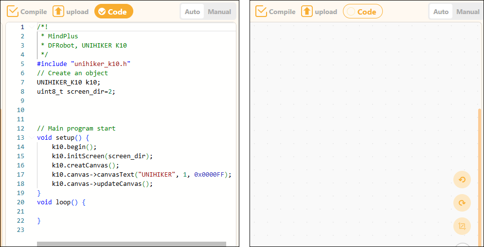
Task: Click the "UNIHIKER" string literal on line 17
Action: (x=157, y=175)
